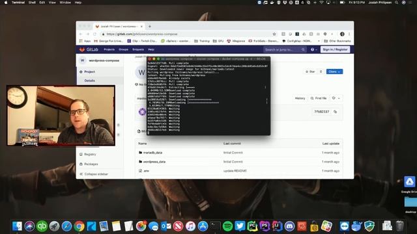Viewport: 417px width, 234px height.
Task: Open Finder from the dock
Action: coord(17,226)
